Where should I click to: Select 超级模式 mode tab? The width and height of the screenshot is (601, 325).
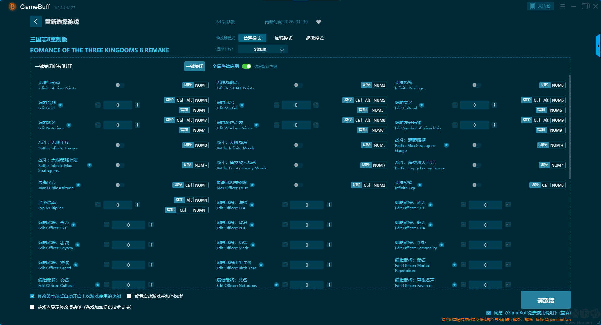click(315, 38)
